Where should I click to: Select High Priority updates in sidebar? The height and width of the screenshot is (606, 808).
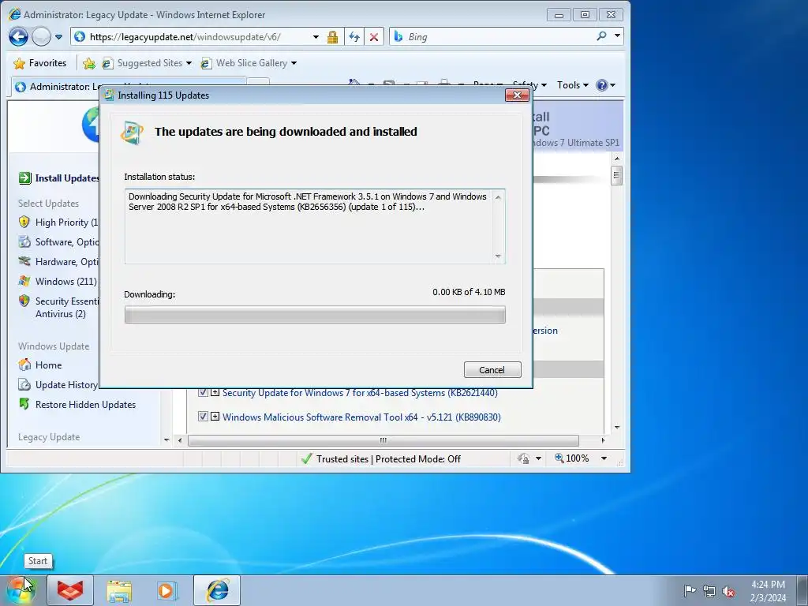(x=66, y=223)
